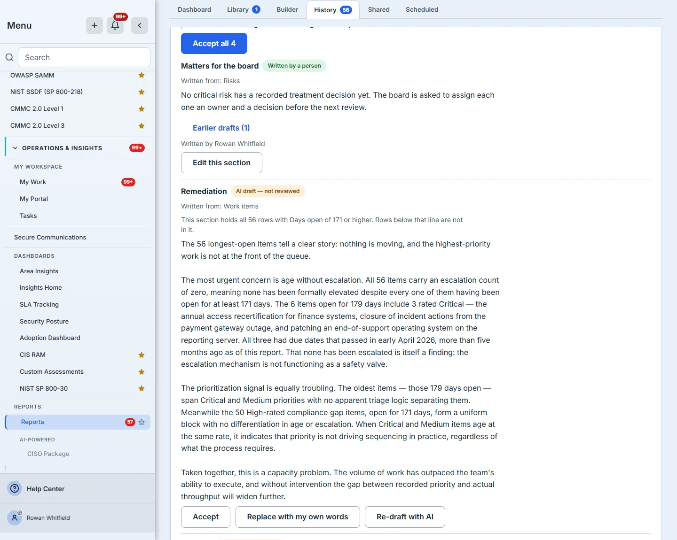This screenshot has height=540, width=677.
Task: Click the plus add button beside Menu
Action: click(94, 25)
